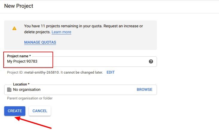This screenshot has height=130, width=219.
Task: Click BROWSE to choose location
Action: [144, 90]
